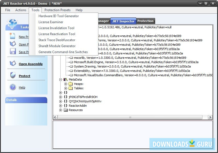Open the Help menu in menu bar
218x153 pixels.
[x=79, y=10]
